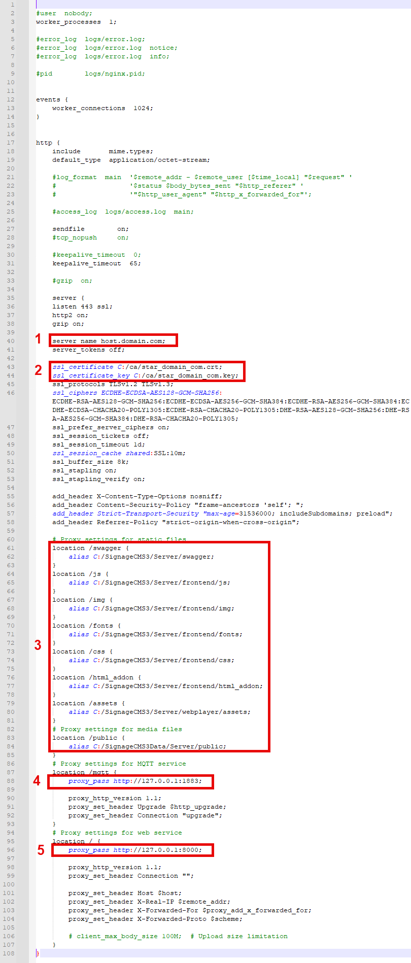
Task: Click red annotation number 5
Action: click(41, 850)
